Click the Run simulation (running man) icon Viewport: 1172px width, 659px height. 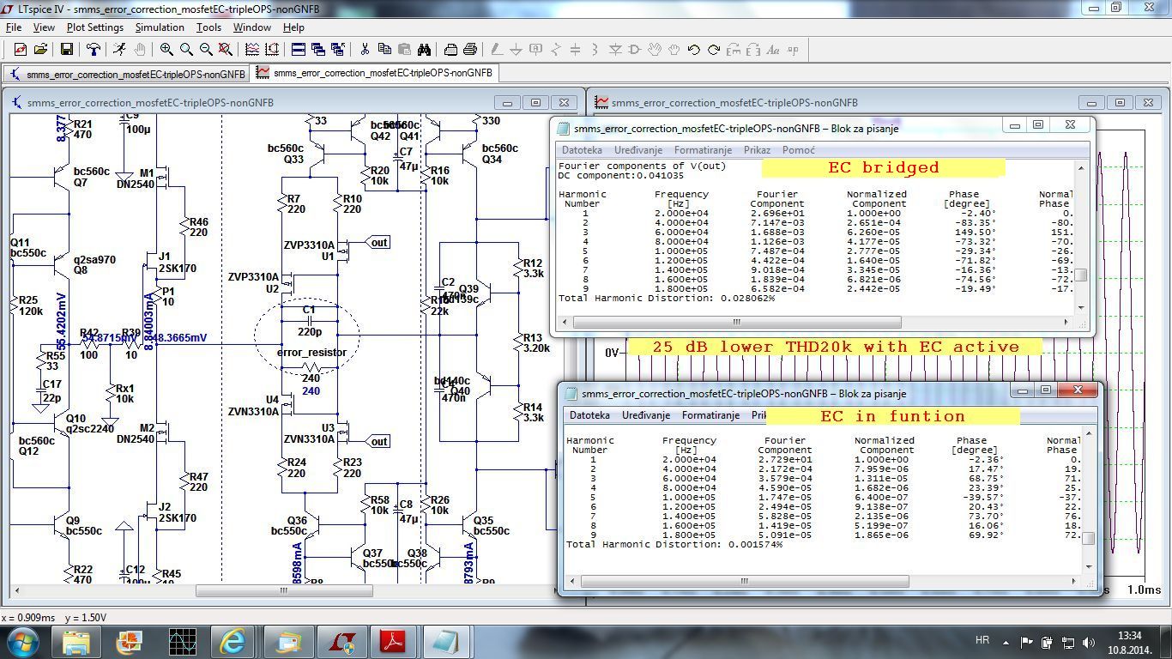pyautogui.click(x=119, y=50)
